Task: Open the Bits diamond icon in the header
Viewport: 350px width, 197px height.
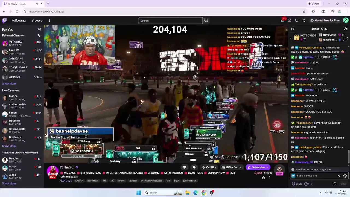Action: point(304,21)
